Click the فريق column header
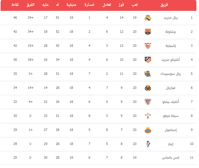The image size is (199, 168). (164, 5)
